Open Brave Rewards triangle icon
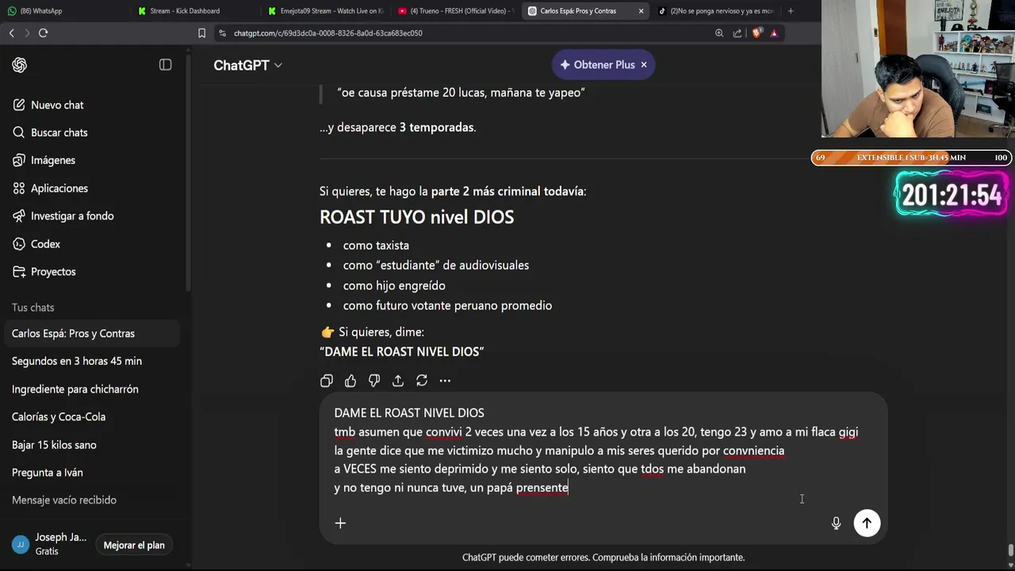The height and width of the screenshot is (571, 1015). pos(774,33)
